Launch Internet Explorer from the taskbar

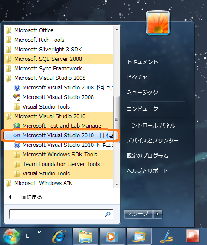pos(59,236)
